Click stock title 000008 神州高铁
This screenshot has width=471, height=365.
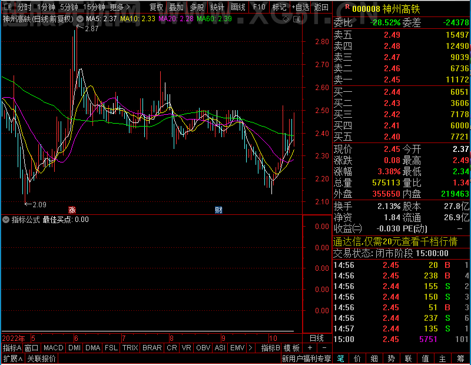tap(386, 9)
